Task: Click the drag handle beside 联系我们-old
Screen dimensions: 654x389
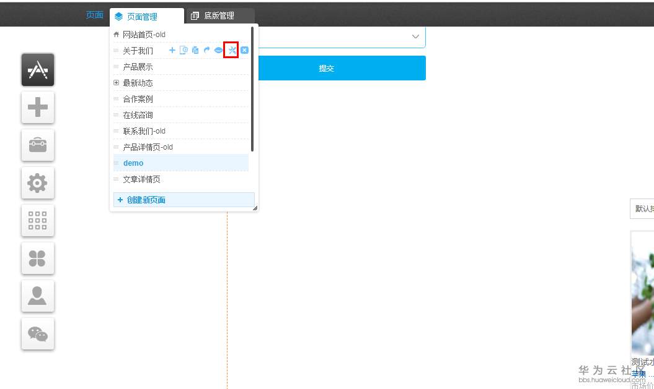Action: [x=117, y=131]
